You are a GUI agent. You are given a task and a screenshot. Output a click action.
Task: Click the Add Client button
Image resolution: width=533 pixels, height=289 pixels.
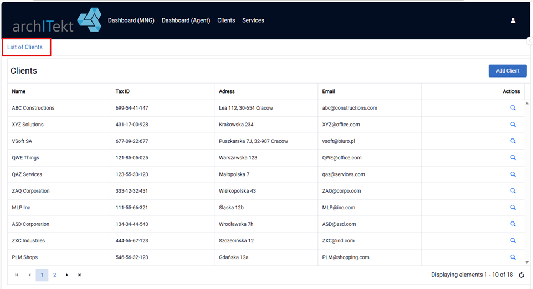point(508,71)
